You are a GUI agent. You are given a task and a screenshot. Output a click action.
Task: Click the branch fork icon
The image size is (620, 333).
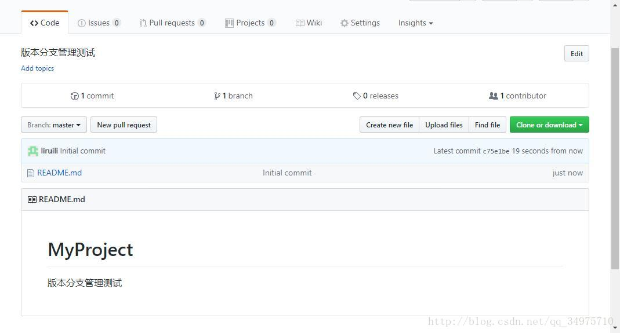(217, 96)
